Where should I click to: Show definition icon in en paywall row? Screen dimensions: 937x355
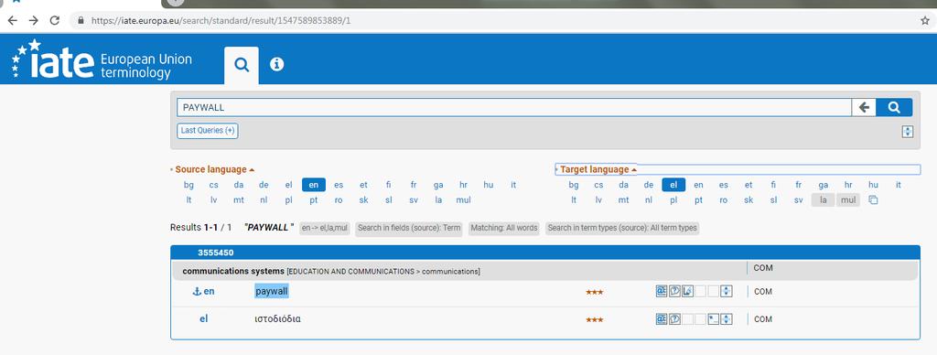(674, 291)
